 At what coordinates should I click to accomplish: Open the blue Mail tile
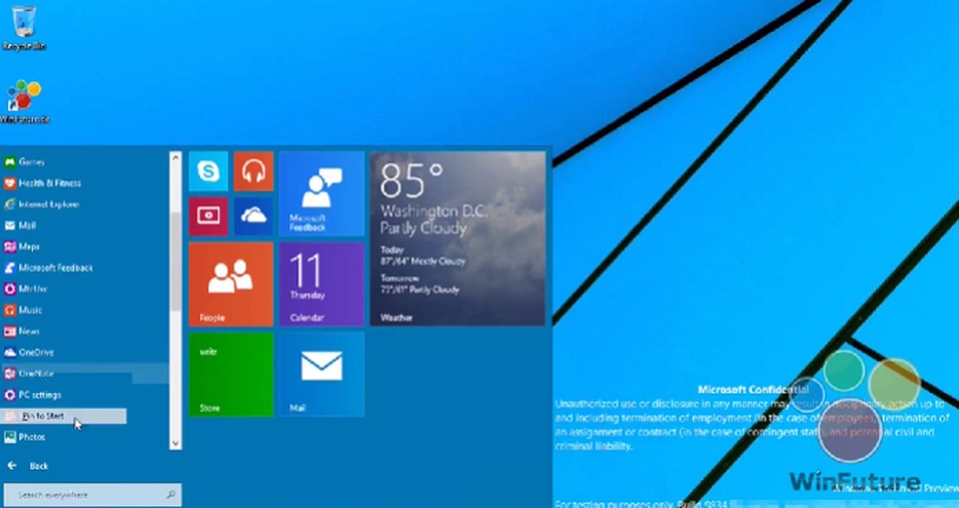(x=322, y=374)
